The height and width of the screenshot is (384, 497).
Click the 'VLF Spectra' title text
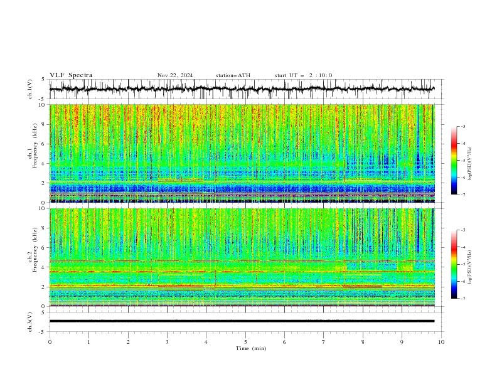click(x=71, y=75)
